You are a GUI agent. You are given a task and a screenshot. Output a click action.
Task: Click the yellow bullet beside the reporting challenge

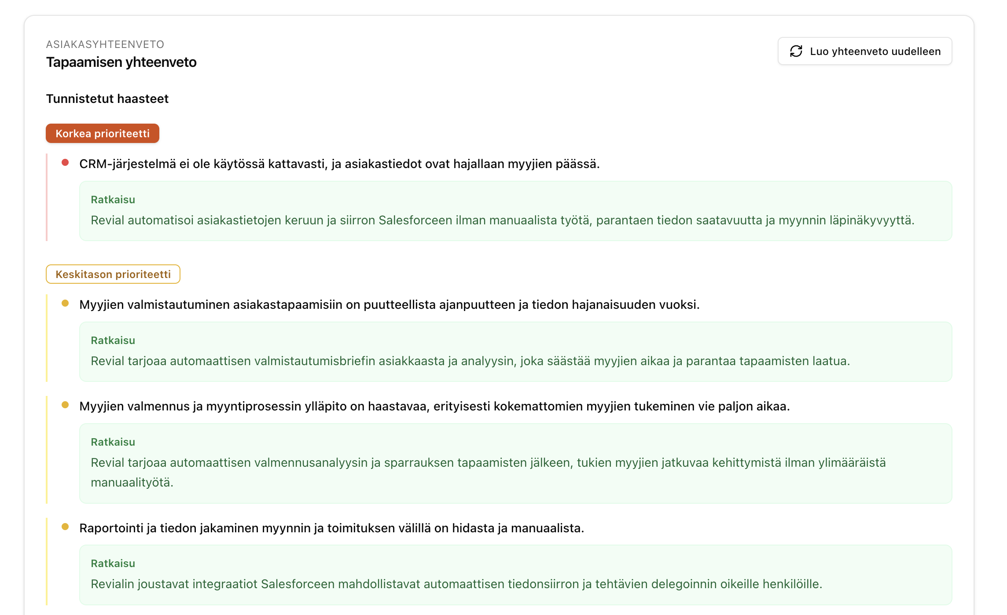65,527
